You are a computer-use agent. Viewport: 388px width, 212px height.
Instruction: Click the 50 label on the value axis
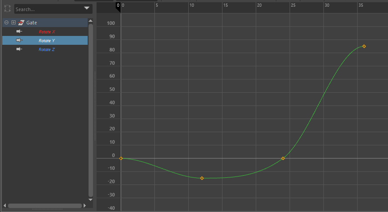point(112,89)
